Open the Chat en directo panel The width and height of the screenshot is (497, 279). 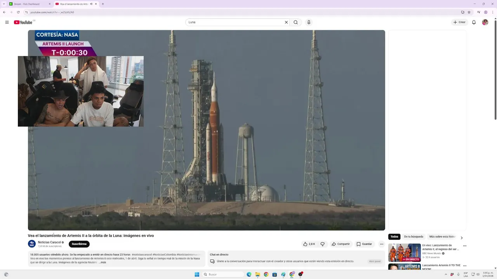(375, 261)
